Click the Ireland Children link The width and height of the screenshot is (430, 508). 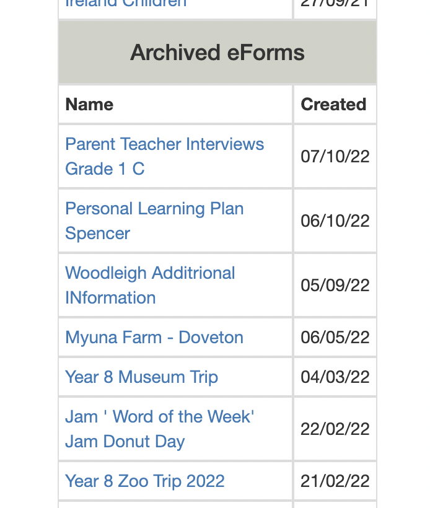tap(126, 4)
